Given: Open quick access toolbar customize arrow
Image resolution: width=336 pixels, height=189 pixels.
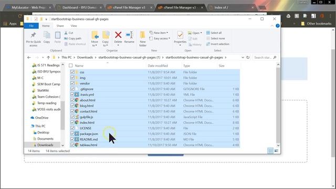Looking at the screenshot, I should pyautogui.click(x=46, y=19).
